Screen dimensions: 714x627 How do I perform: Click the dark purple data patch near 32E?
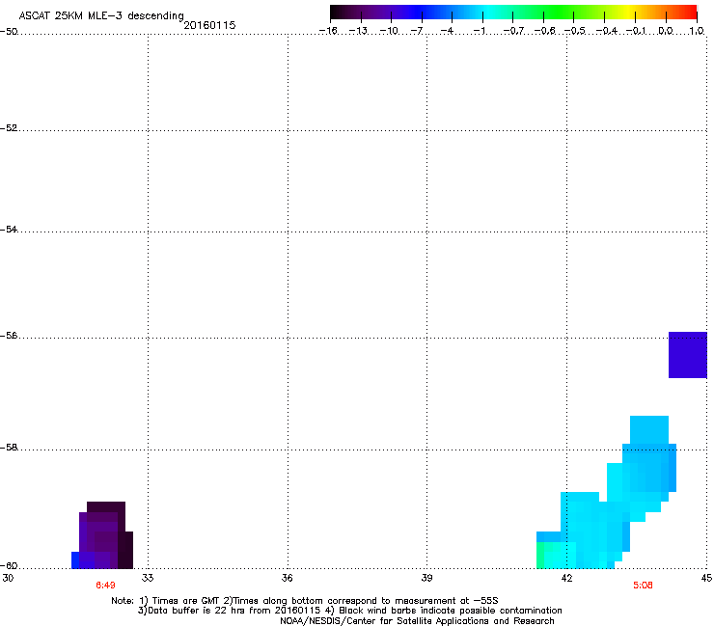[102, 535]
